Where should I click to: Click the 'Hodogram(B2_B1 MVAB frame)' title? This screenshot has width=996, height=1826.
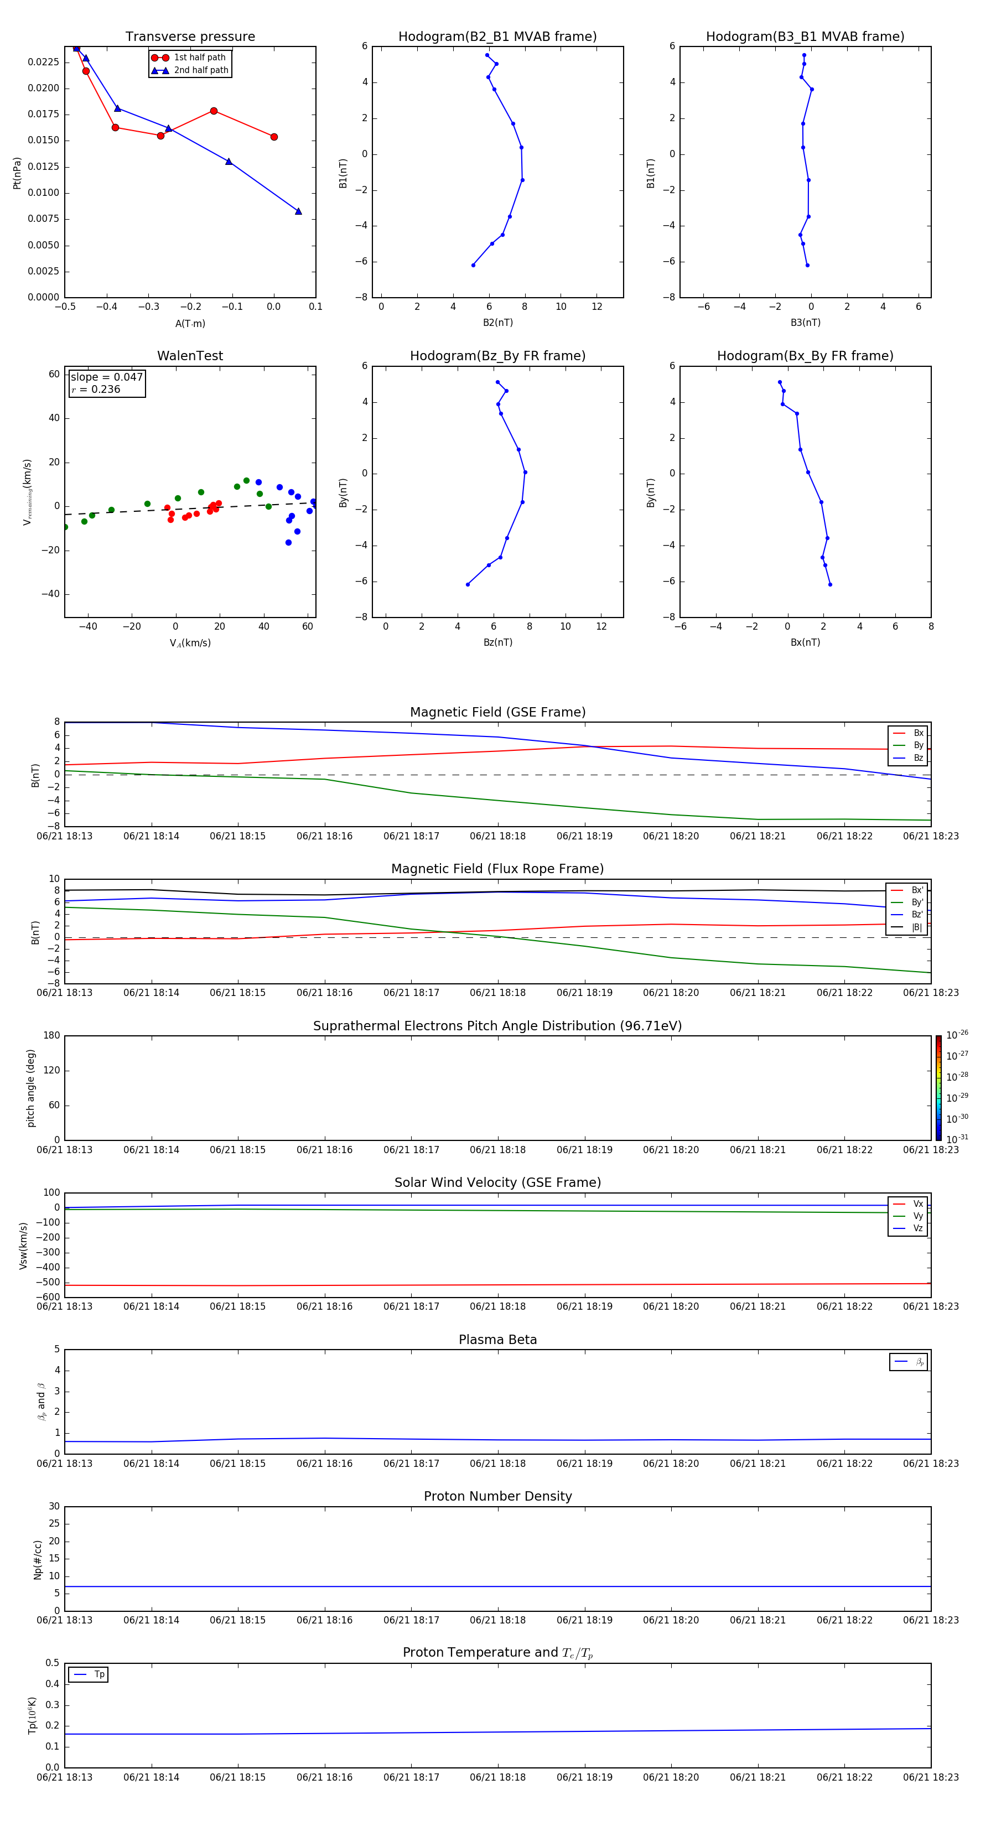click(x=497, y=37)
